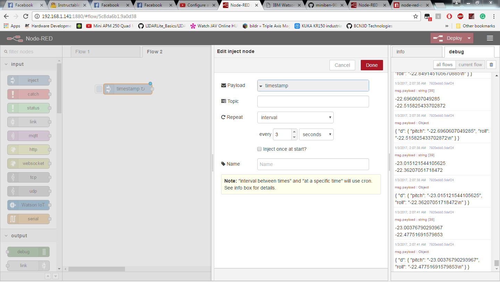Bookmark this page with the star icon
The width and height of the screenshot is (500, 282).
pos(416,16)
